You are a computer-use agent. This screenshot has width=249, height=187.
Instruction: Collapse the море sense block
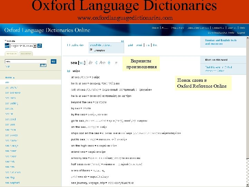pyautogui.click(x=68, y=71)
